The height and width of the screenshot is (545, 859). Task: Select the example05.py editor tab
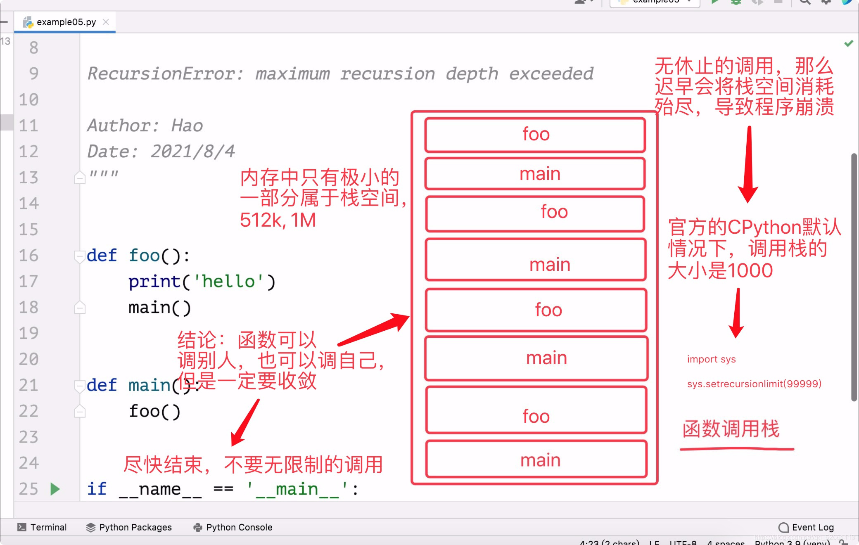(x=66, y=22)
